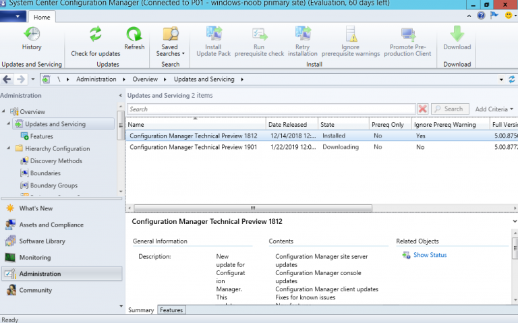Click Run prerequisite check icon

[x=258, y=41]
